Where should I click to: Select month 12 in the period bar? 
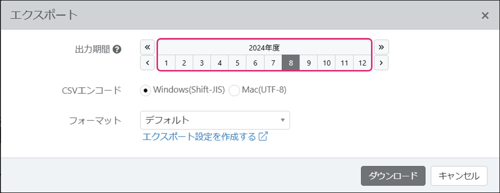pyautogui.click(x=362, y=63)
